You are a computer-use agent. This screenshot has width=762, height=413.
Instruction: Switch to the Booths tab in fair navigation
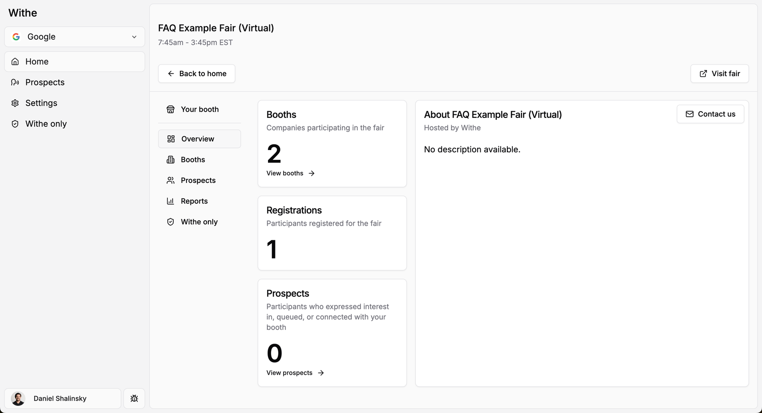pyautogui.click(x=199, y=160)
